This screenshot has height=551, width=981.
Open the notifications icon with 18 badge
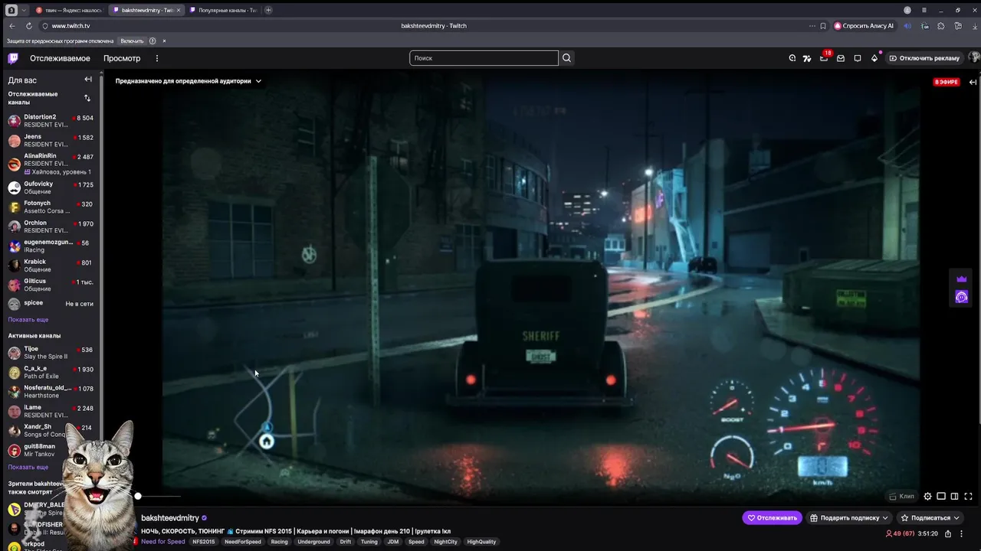pos(824,58)
